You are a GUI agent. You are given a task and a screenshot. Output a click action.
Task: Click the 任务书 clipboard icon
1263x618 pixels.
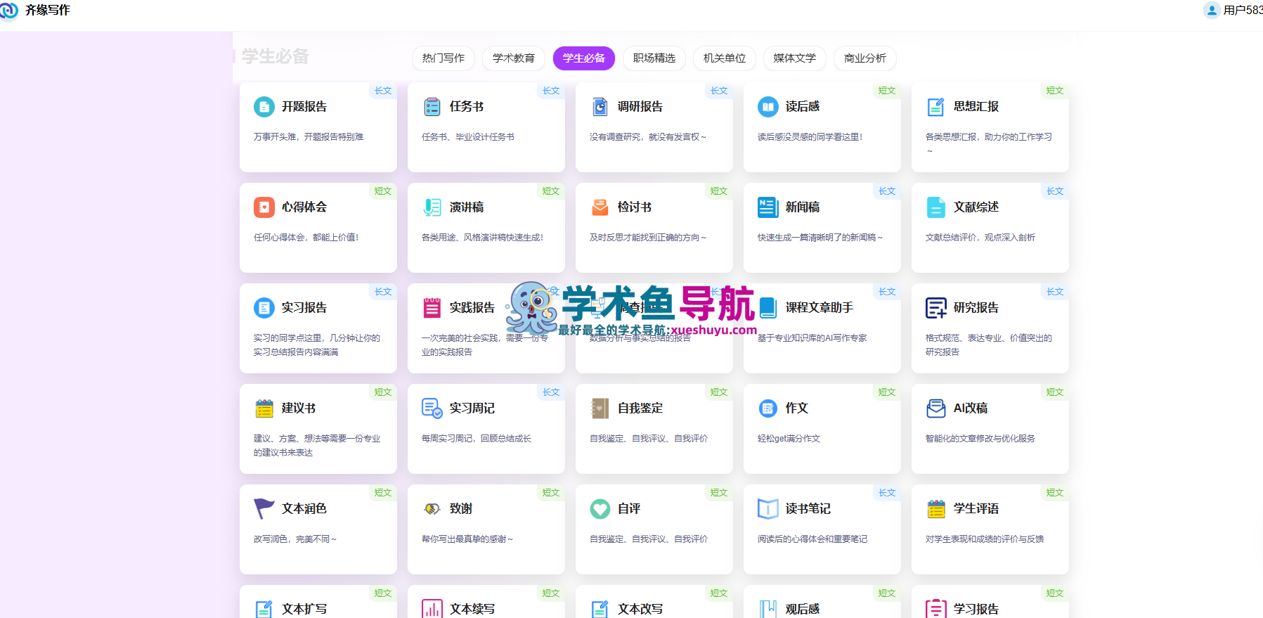click(432, 107)
